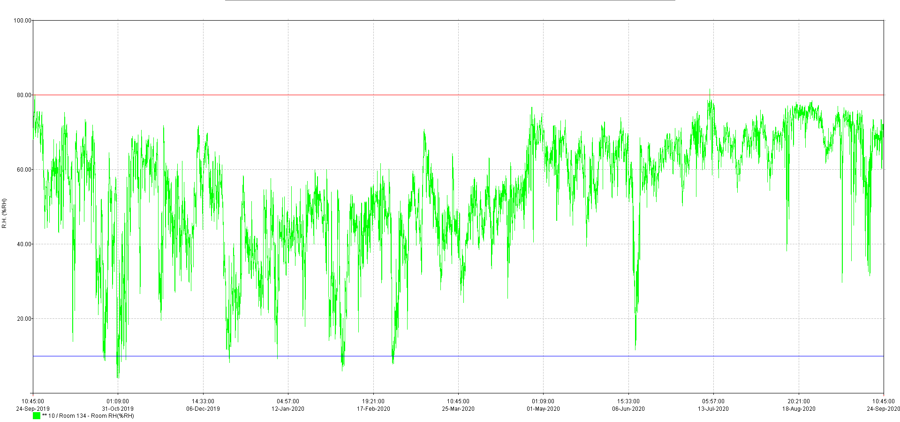Image resolution: width=900 pixels, height=422 pixels.
Task: Click the 17-Feb-2020 date label
Action: click(x=373, y=409)
